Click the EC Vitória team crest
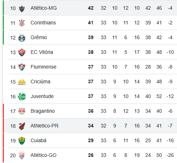The image size is (177, 163). point(22,52)
